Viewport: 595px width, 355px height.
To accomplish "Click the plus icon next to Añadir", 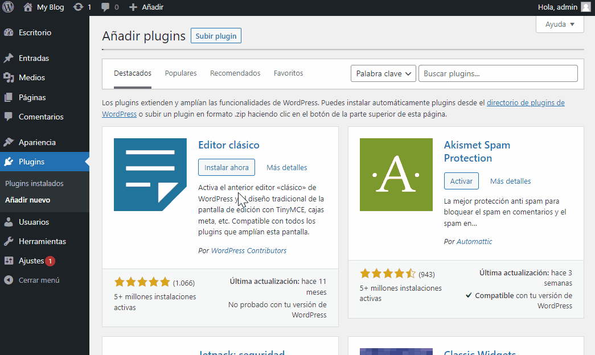I will click(x=133, y=7).
